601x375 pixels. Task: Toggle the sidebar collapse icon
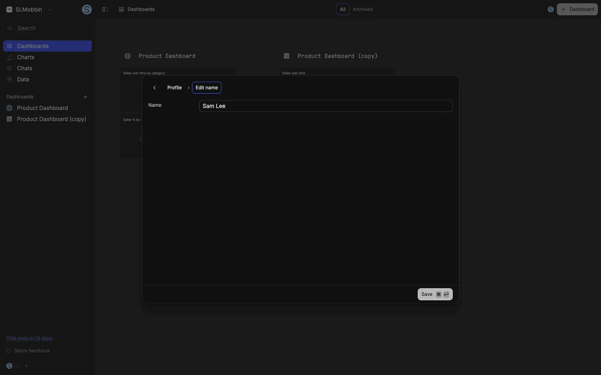pyautogui.click(x=105, y=9)
